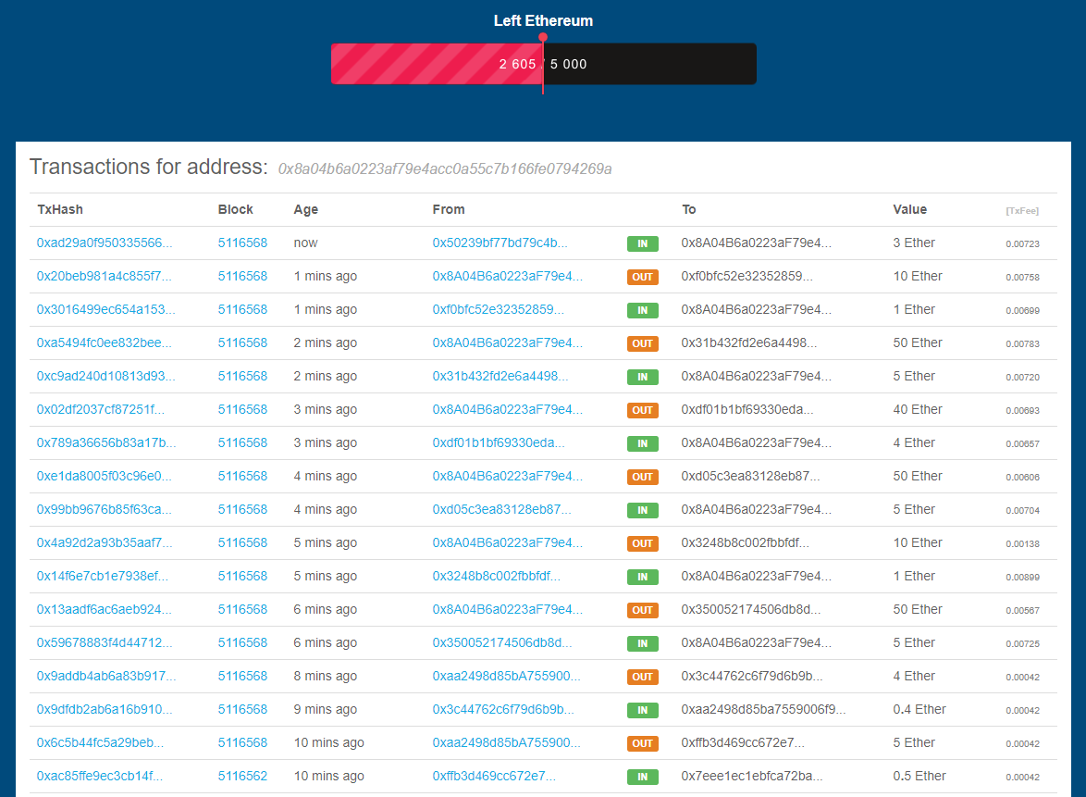
Task: Open transaction hash 0x13aadf6ac6aeb924...
Action: tap(104, 609)
